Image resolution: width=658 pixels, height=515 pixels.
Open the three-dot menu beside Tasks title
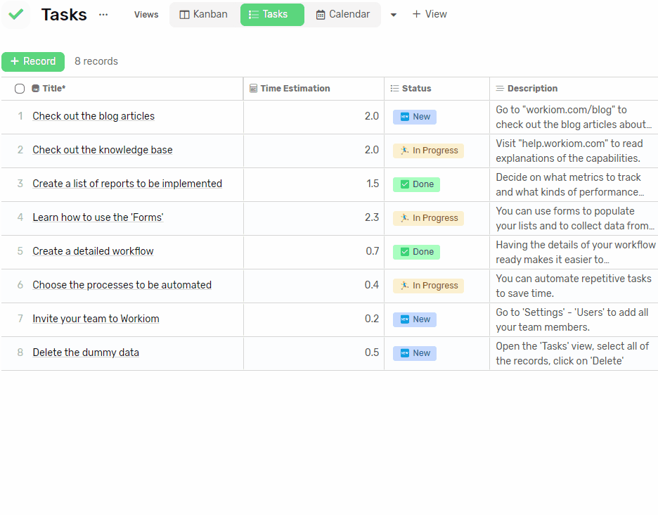point(103,15)
